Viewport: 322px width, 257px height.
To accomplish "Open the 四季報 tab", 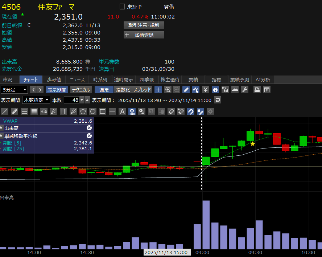I will click(146, 80).
